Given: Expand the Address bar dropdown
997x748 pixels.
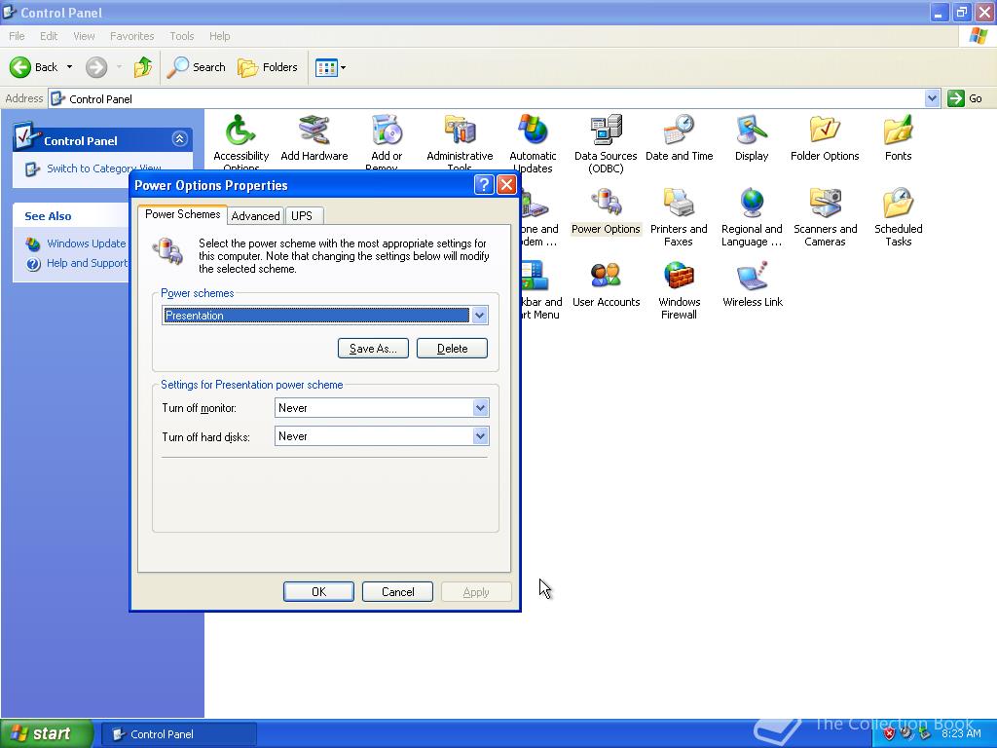Looking at the screenshot, I should pos(932,98).
